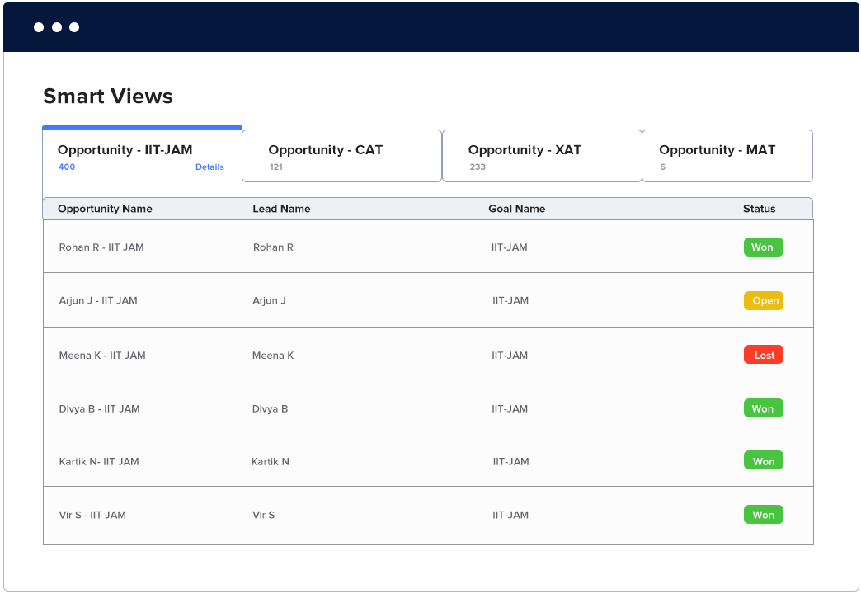
Task: Click the Won badge in Divya B row
Action: (763, 409)
